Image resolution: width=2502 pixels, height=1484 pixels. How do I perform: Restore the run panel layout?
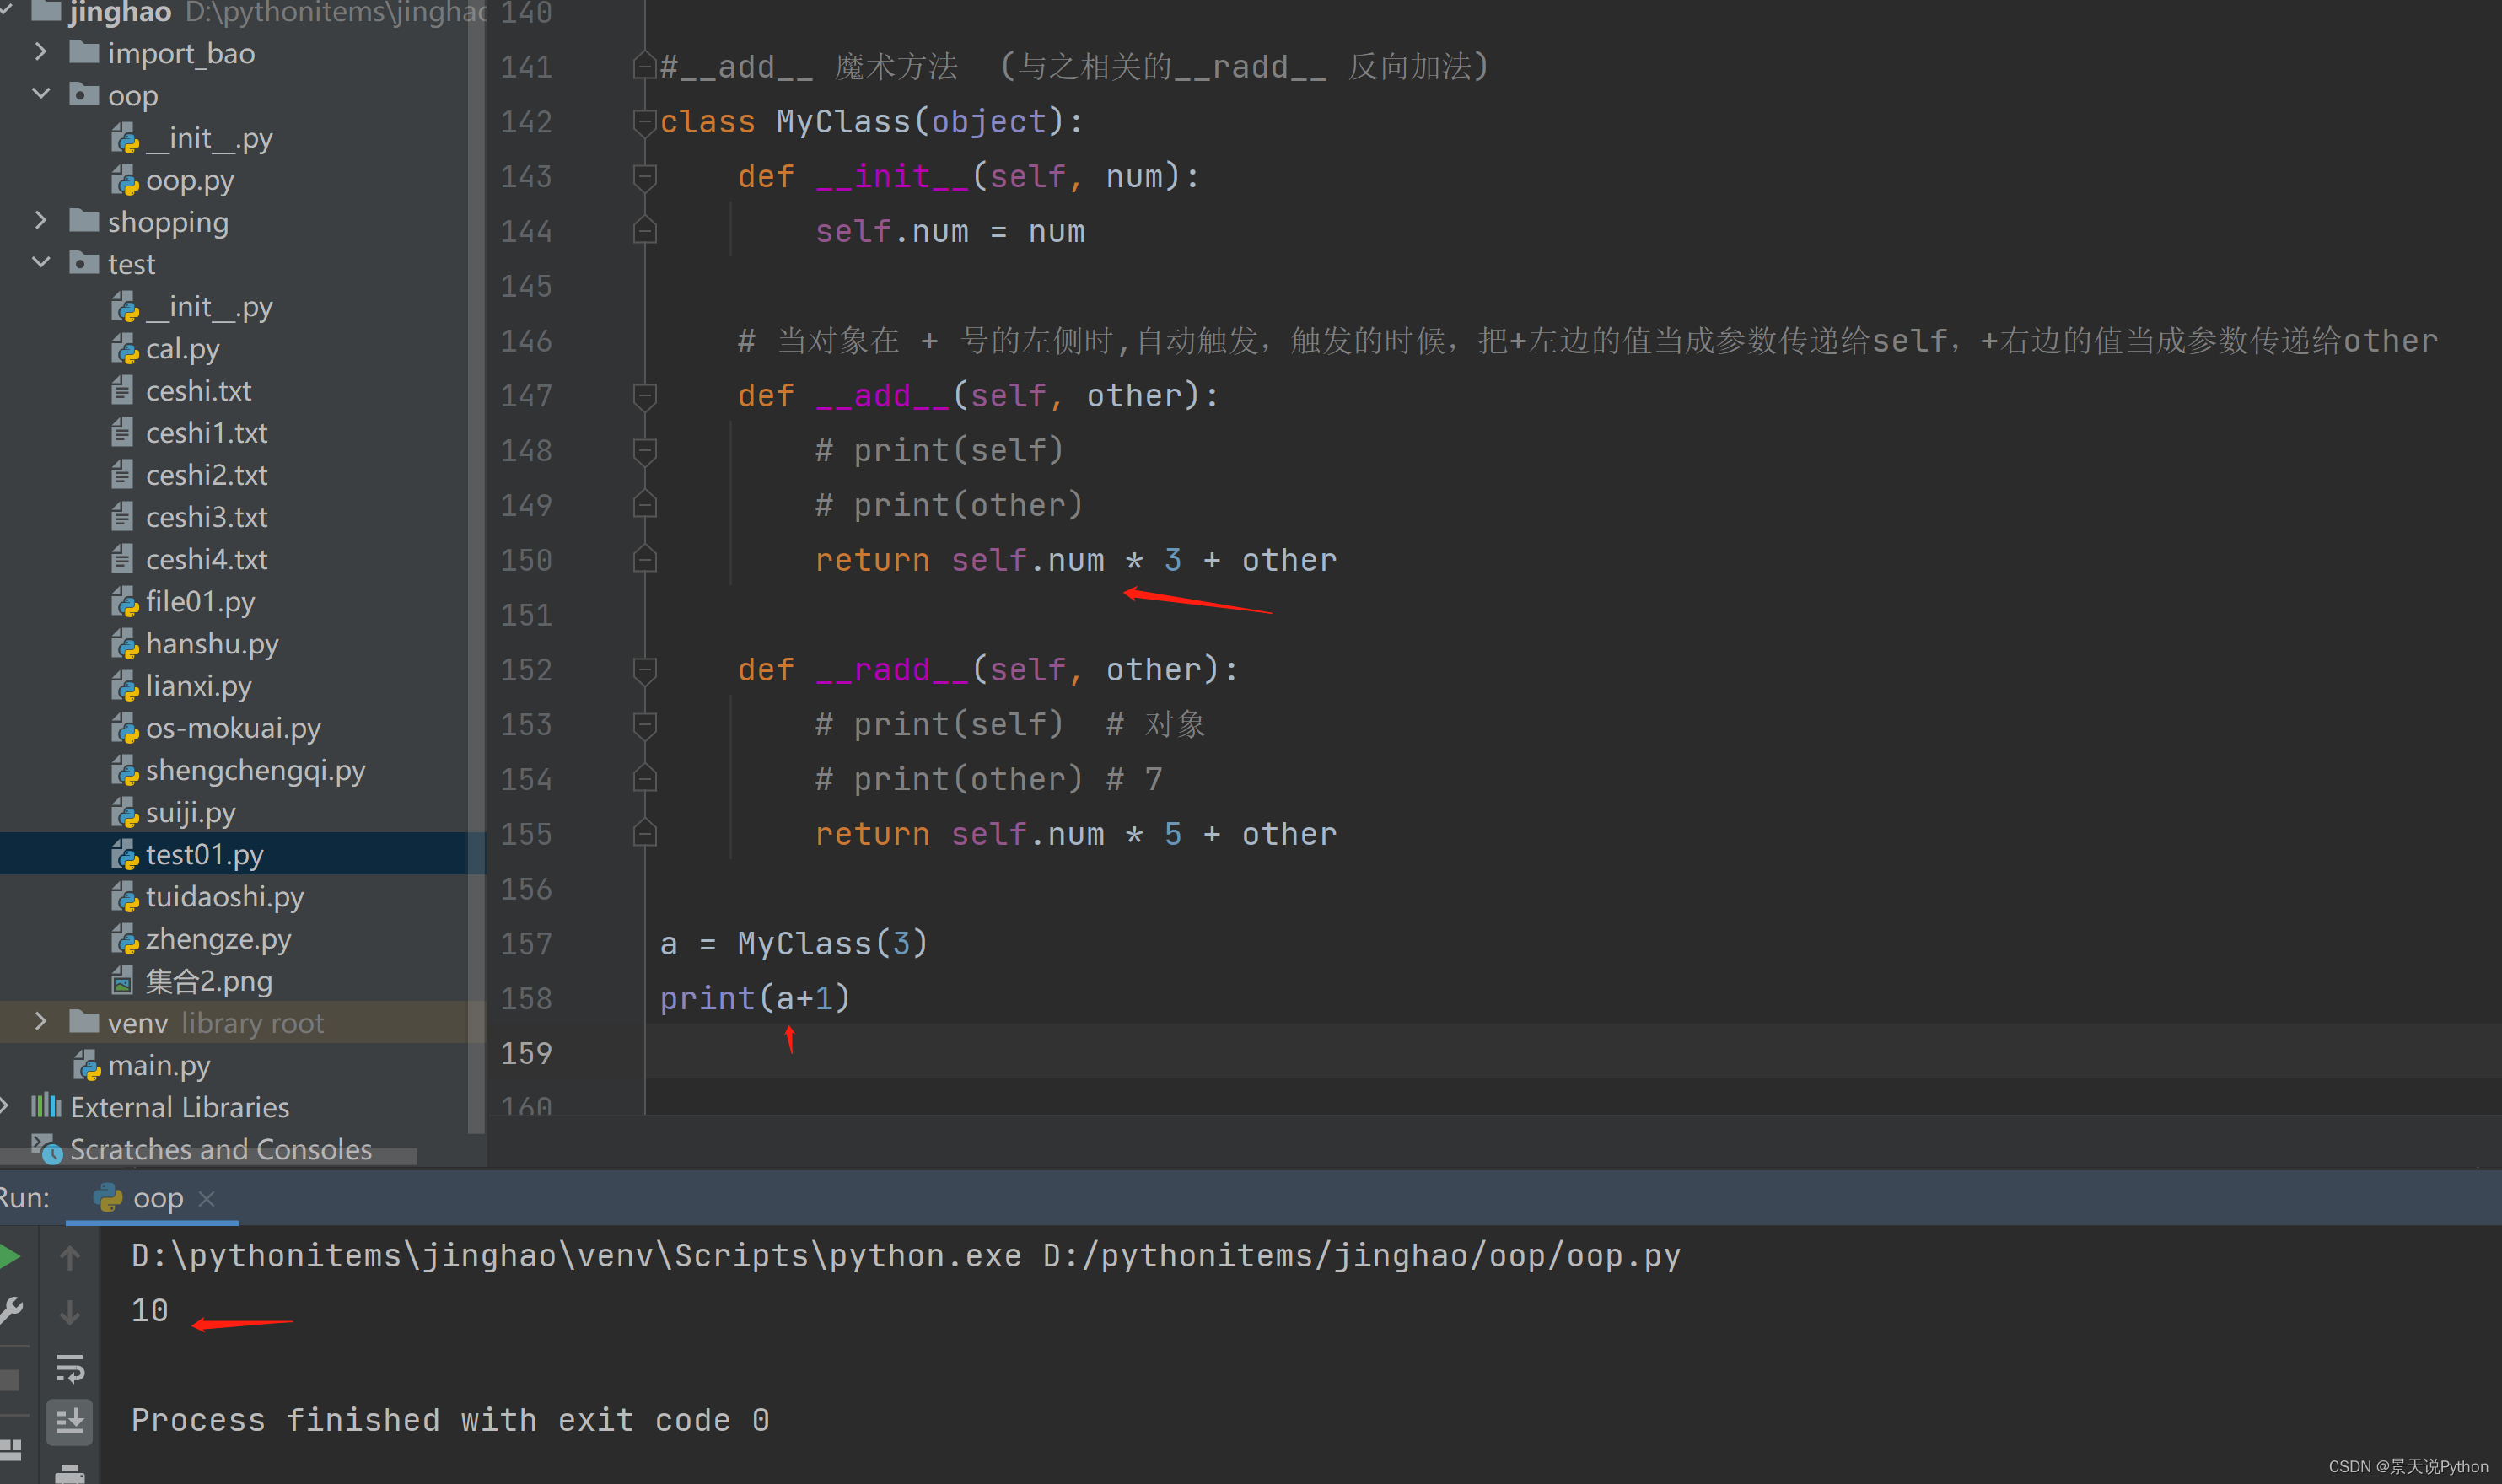click(10, 1449)
